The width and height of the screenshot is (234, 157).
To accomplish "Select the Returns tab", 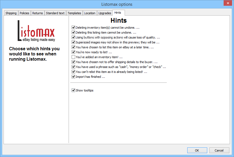I will [37, 13].
